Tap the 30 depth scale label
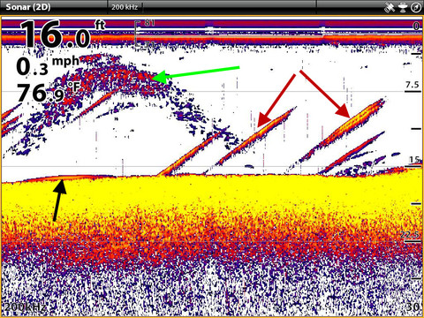The width and height of the screenshot is (424, 318). (x=413, y=307)
